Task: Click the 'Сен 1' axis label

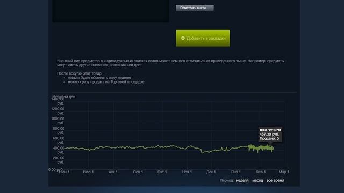Action: pos(138,172)
